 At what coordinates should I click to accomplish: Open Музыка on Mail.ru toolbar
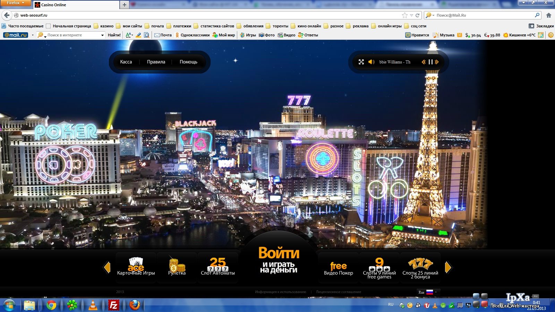click(x=444, y=35)
